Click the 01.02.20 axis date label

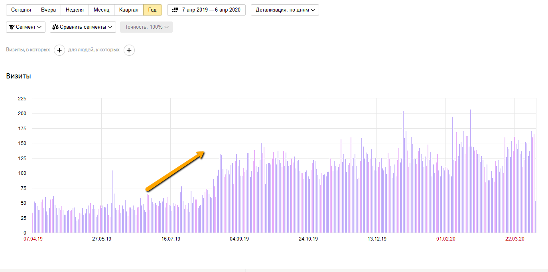[x=446, y=239]
